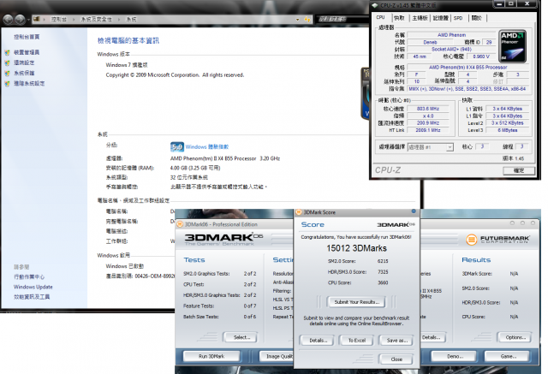Click Select button under Tests

pos(241,337)
